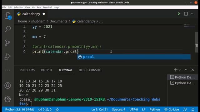Click Ln 9, Col 21 indicator
Screen dimensions: 200x112
point(99,110)
